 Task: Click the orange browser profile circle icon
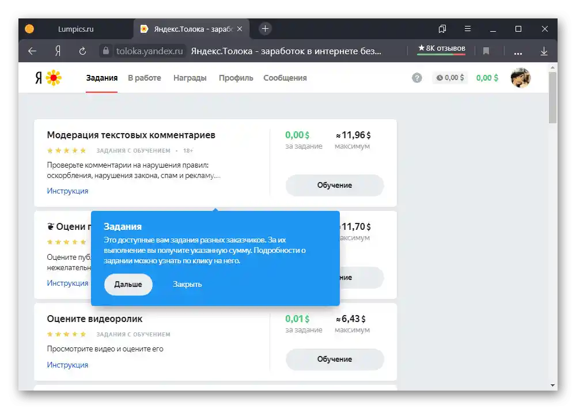(29, 29)
